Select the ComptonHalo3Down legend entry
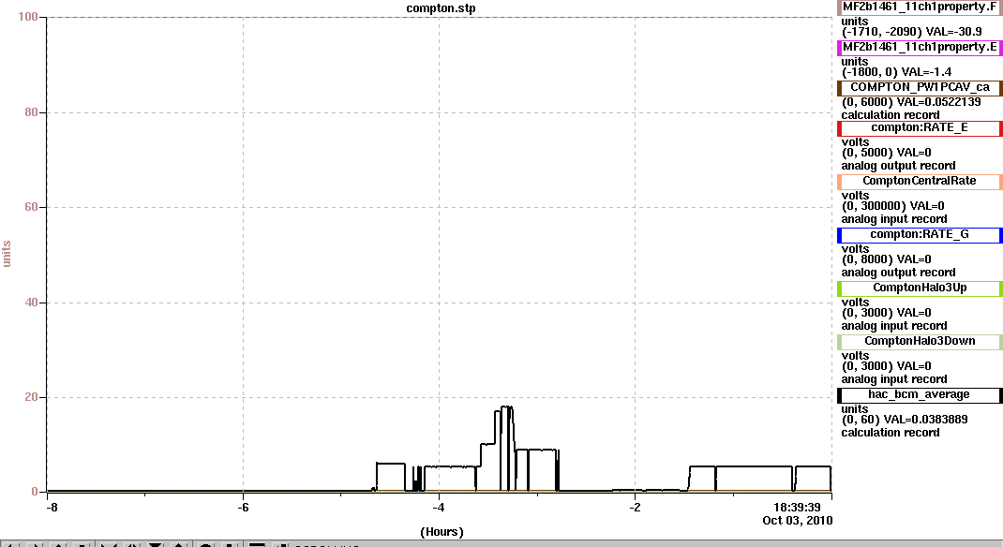 coord(920,342)
